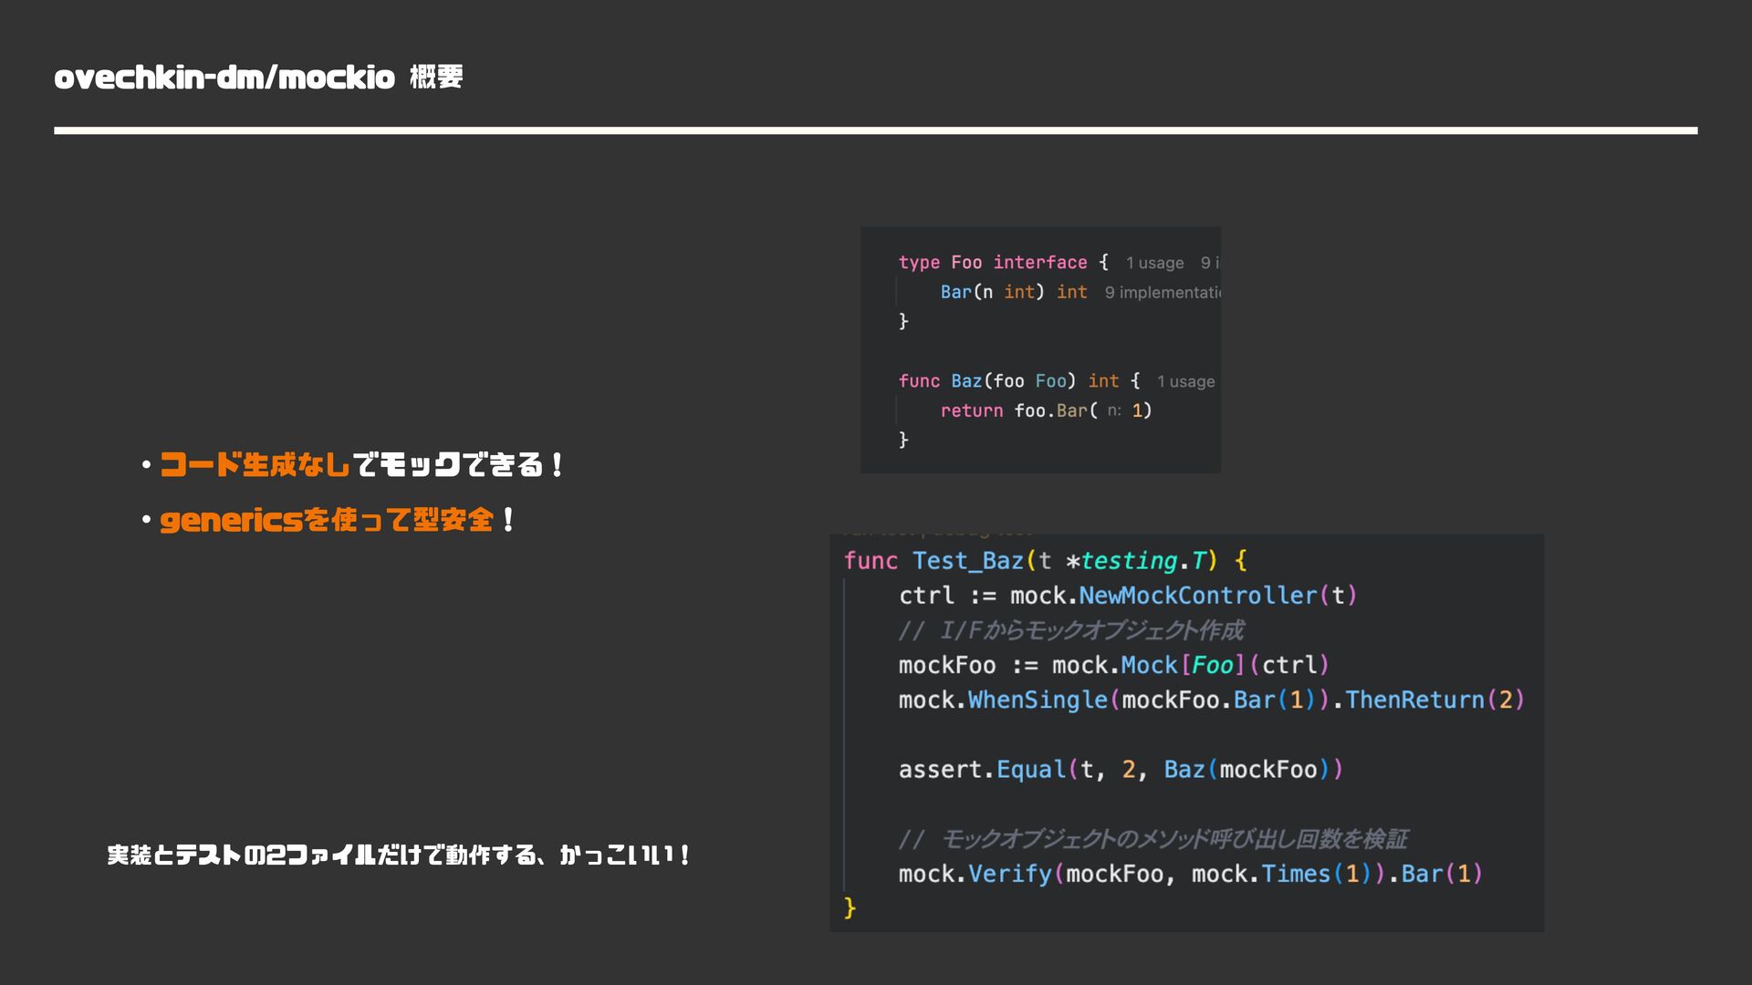Click the '1 usage' hint beside Foo interface

pos(1154,263)
